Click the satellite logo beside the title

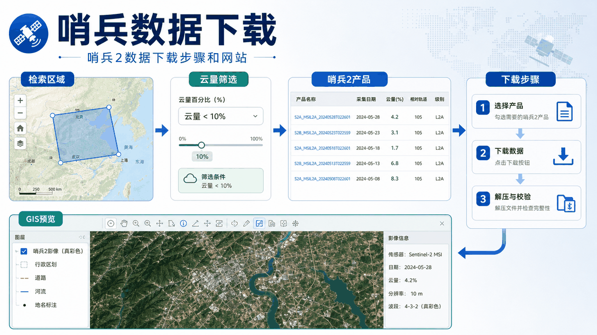pyautogui.click(x=29, y=33)
